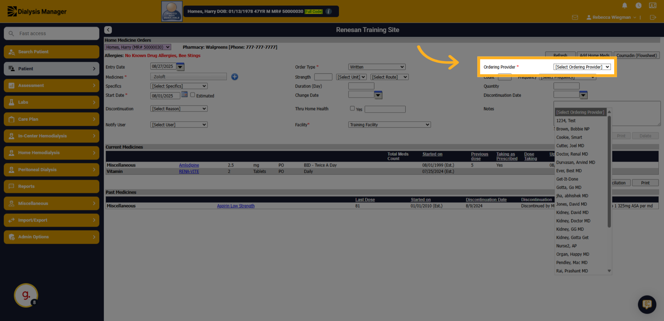Expand the Labs sidebar menu

click(51, 102)
